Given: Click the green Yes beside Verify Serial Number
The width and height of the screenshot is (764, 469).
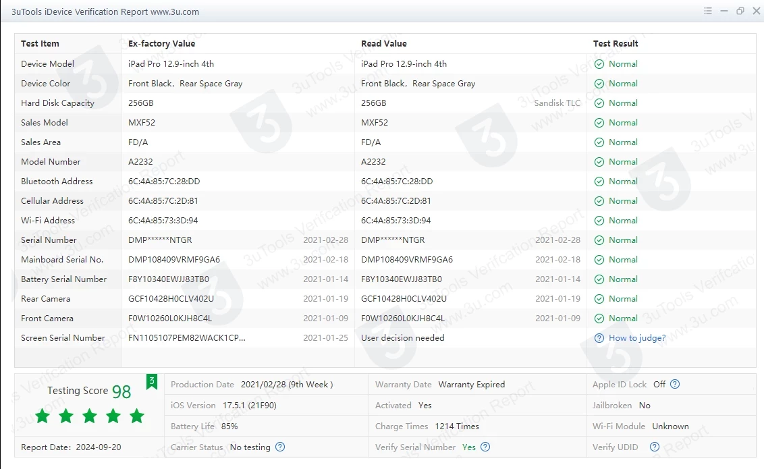Looking at the screenshot, I should tap(469, 447).
